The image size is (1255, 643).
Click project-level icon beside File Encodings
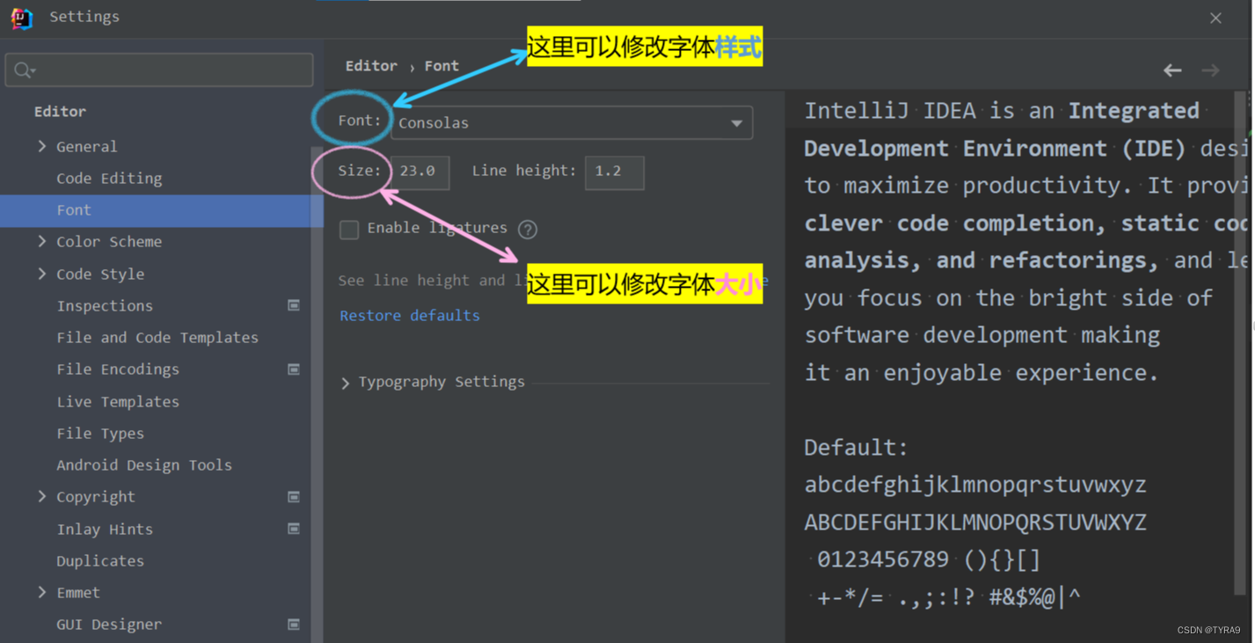click(294, 369)
